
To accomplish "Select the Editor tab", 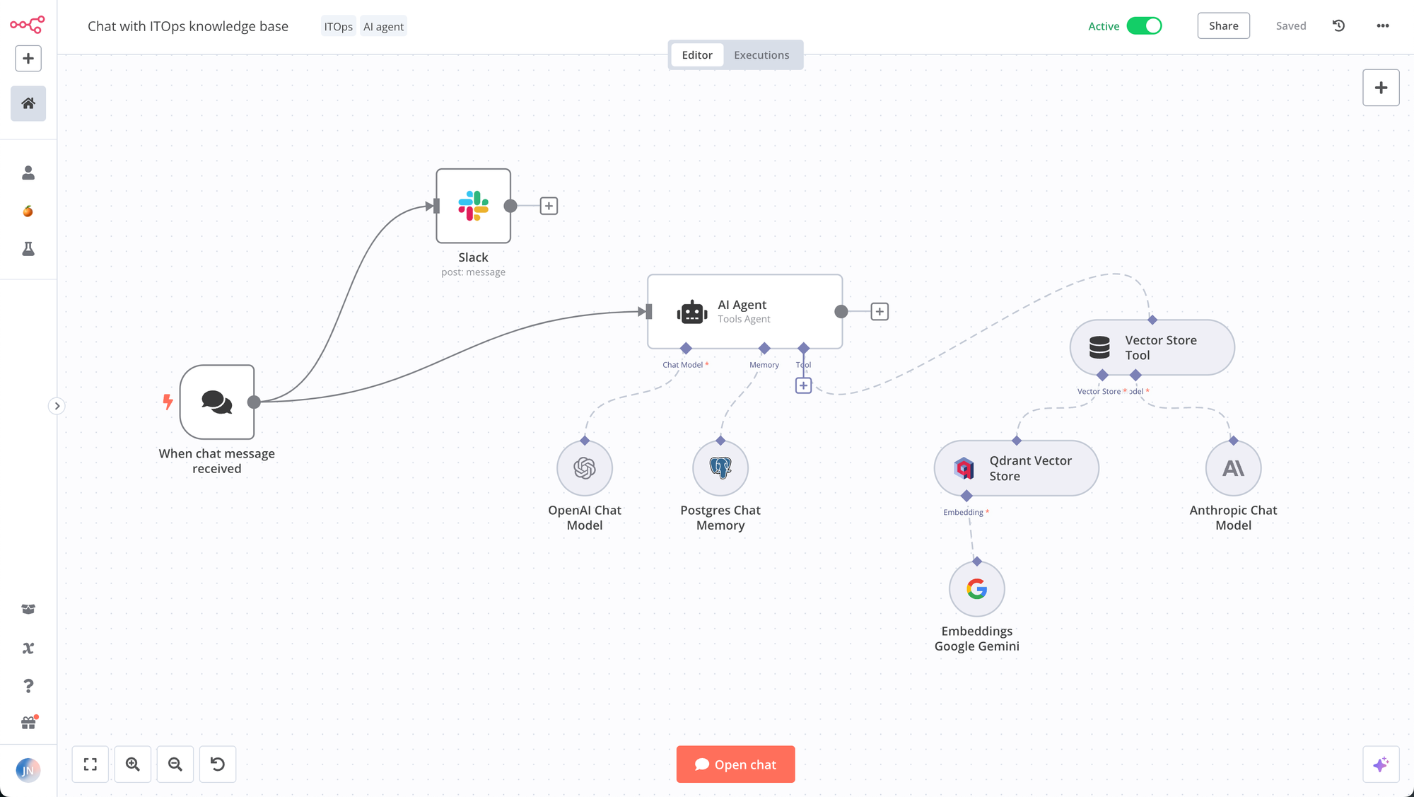I will (x=697, y=55).
